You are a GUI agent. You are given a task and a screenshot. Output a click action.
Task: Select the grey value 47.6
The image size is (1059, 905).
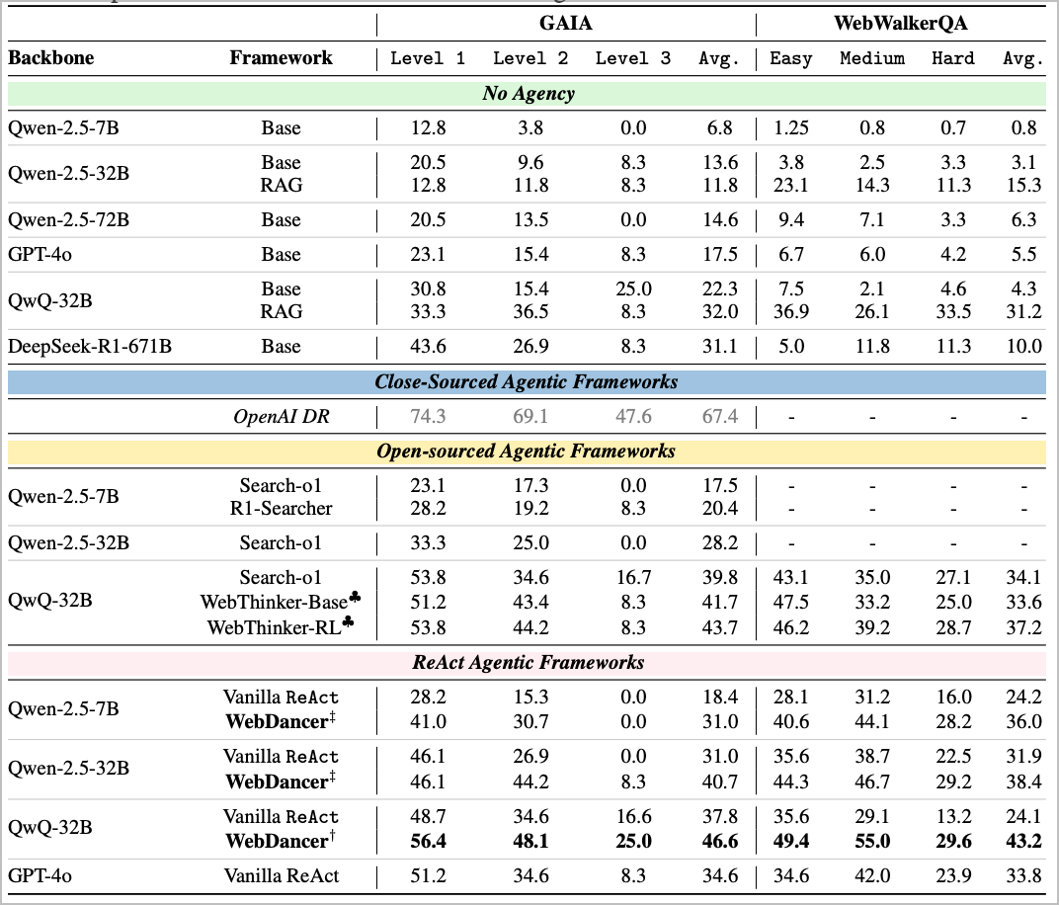coord(633,416)
